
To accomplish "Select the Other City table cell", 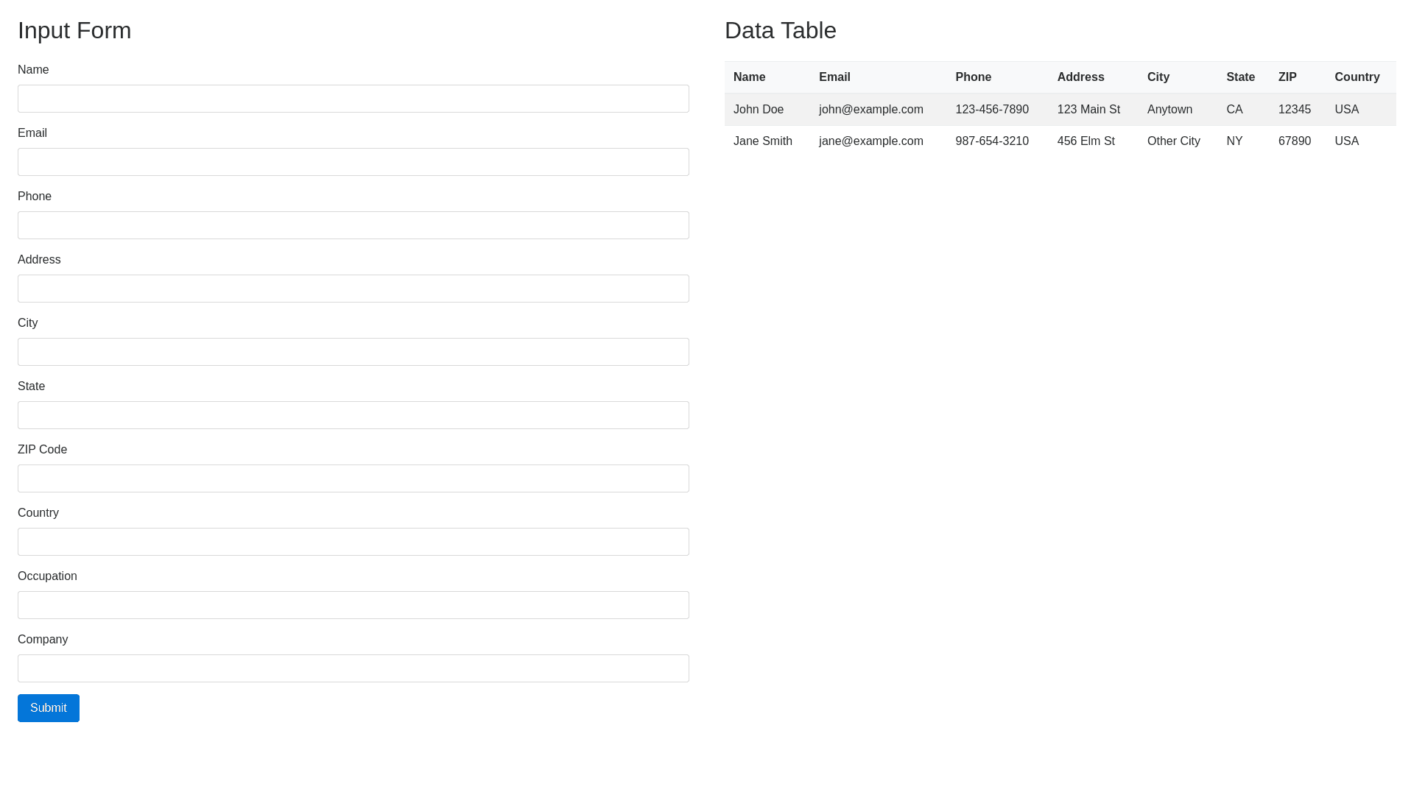I will [x=1173, y=141].
